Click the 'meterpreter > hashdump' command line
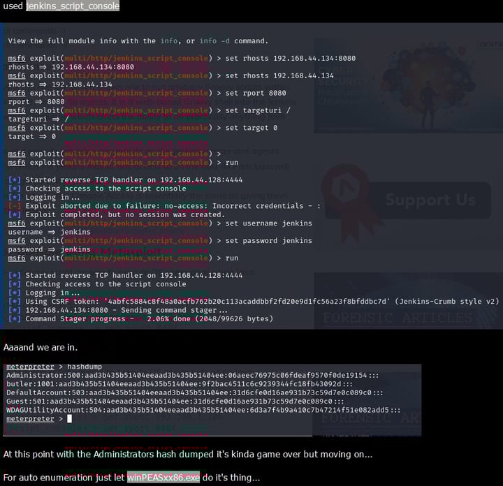Screen dimensions: 503x486 [x=54, y=367]
